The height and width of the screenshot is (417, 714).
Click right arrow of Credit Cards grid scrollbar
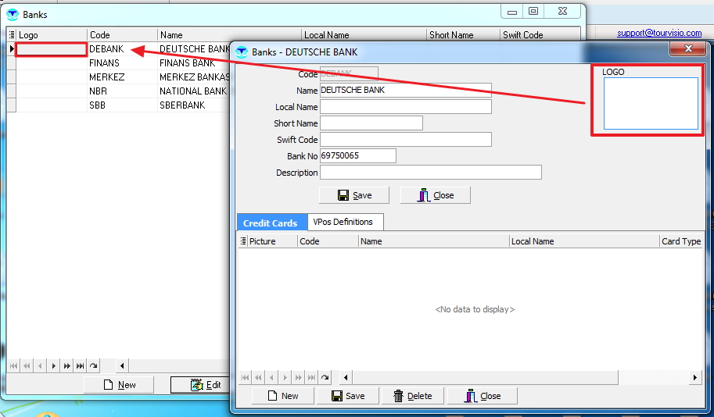tap(694, 377)
